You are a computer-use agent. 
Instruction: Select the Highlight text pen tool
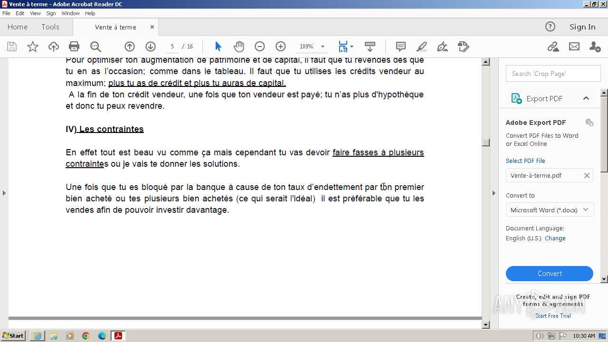422,47
